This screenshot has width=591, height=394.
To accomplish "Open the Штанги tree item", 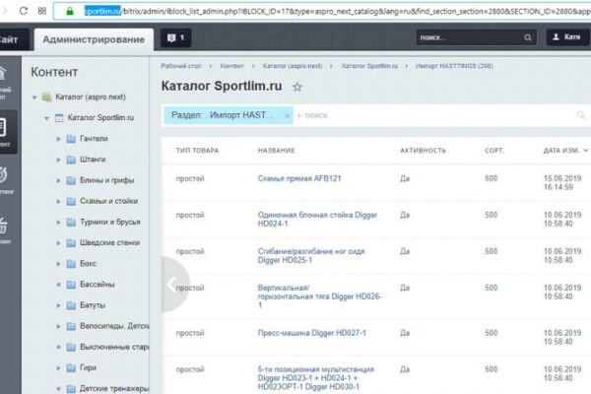I will (93, 160).
